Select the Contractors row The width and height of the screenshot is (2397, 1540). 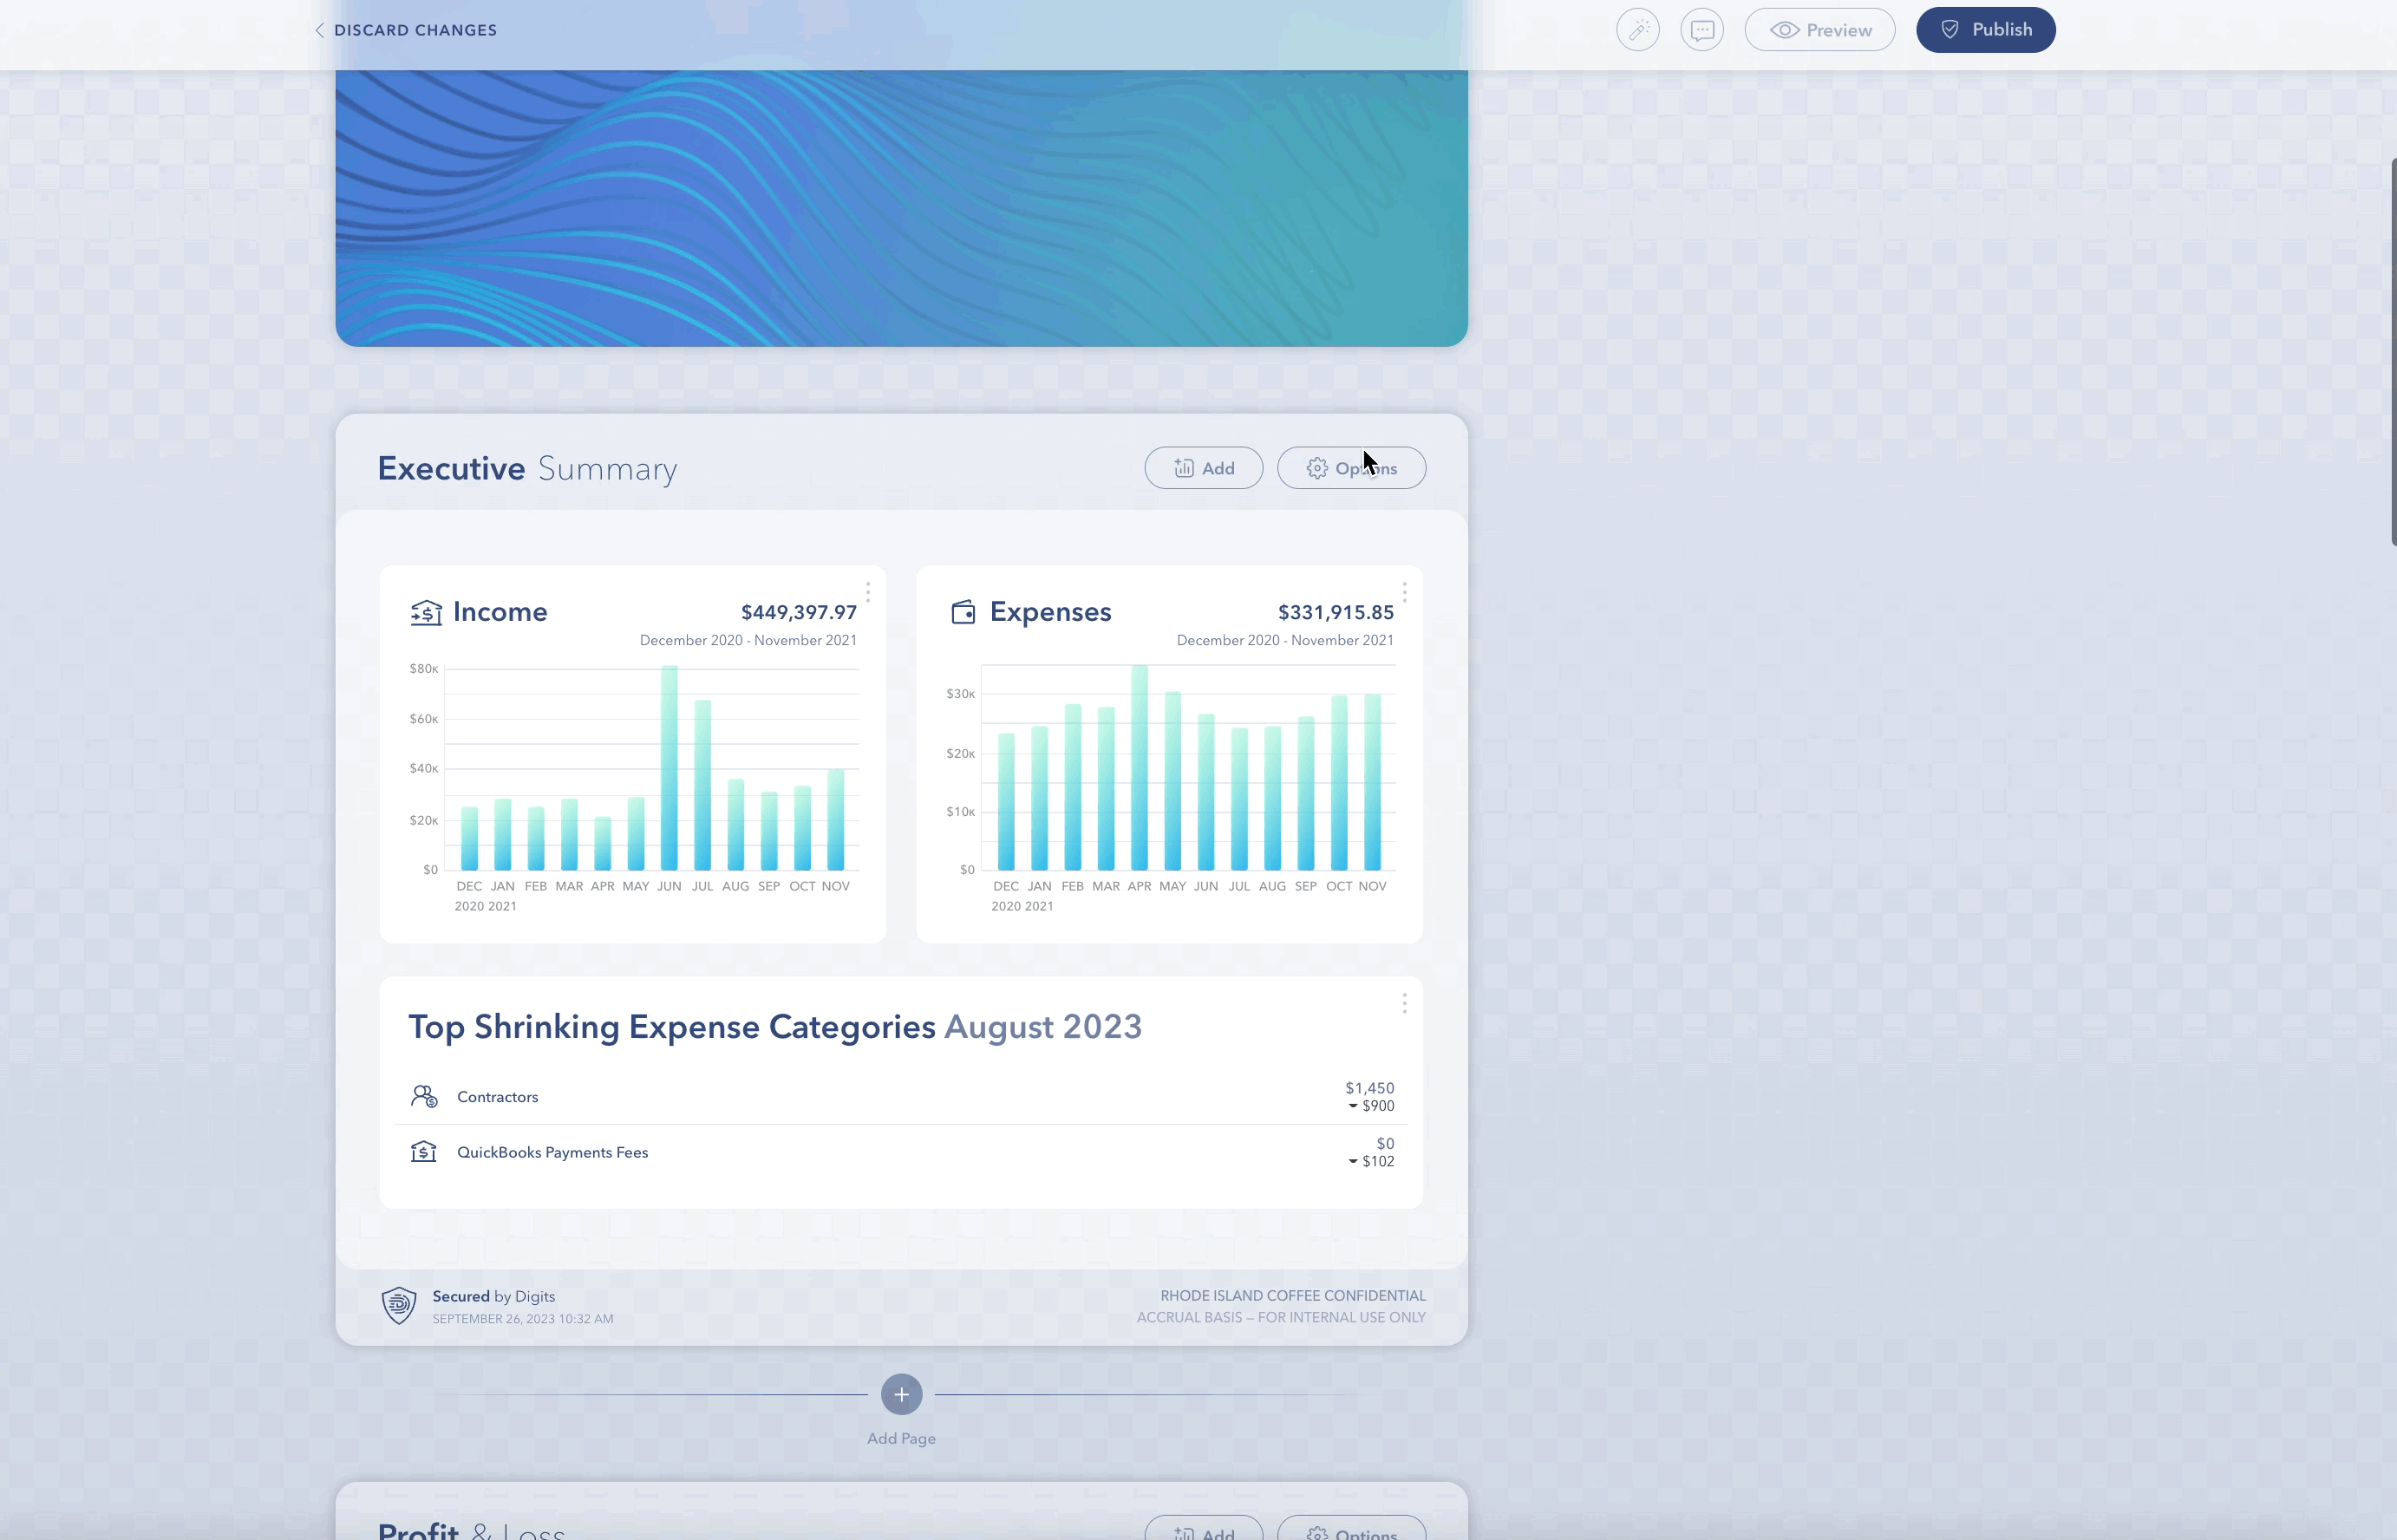(x=902, y=1097)
